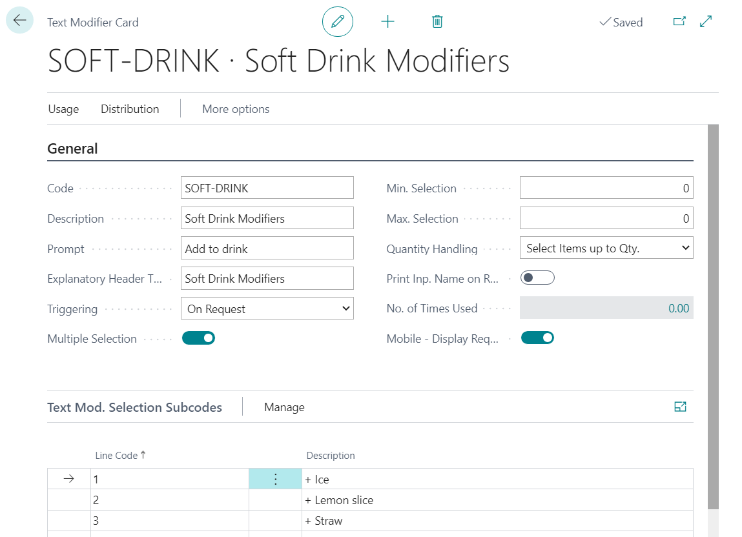Open the Distribution menu
742x537 pixels.
(130, 109)
